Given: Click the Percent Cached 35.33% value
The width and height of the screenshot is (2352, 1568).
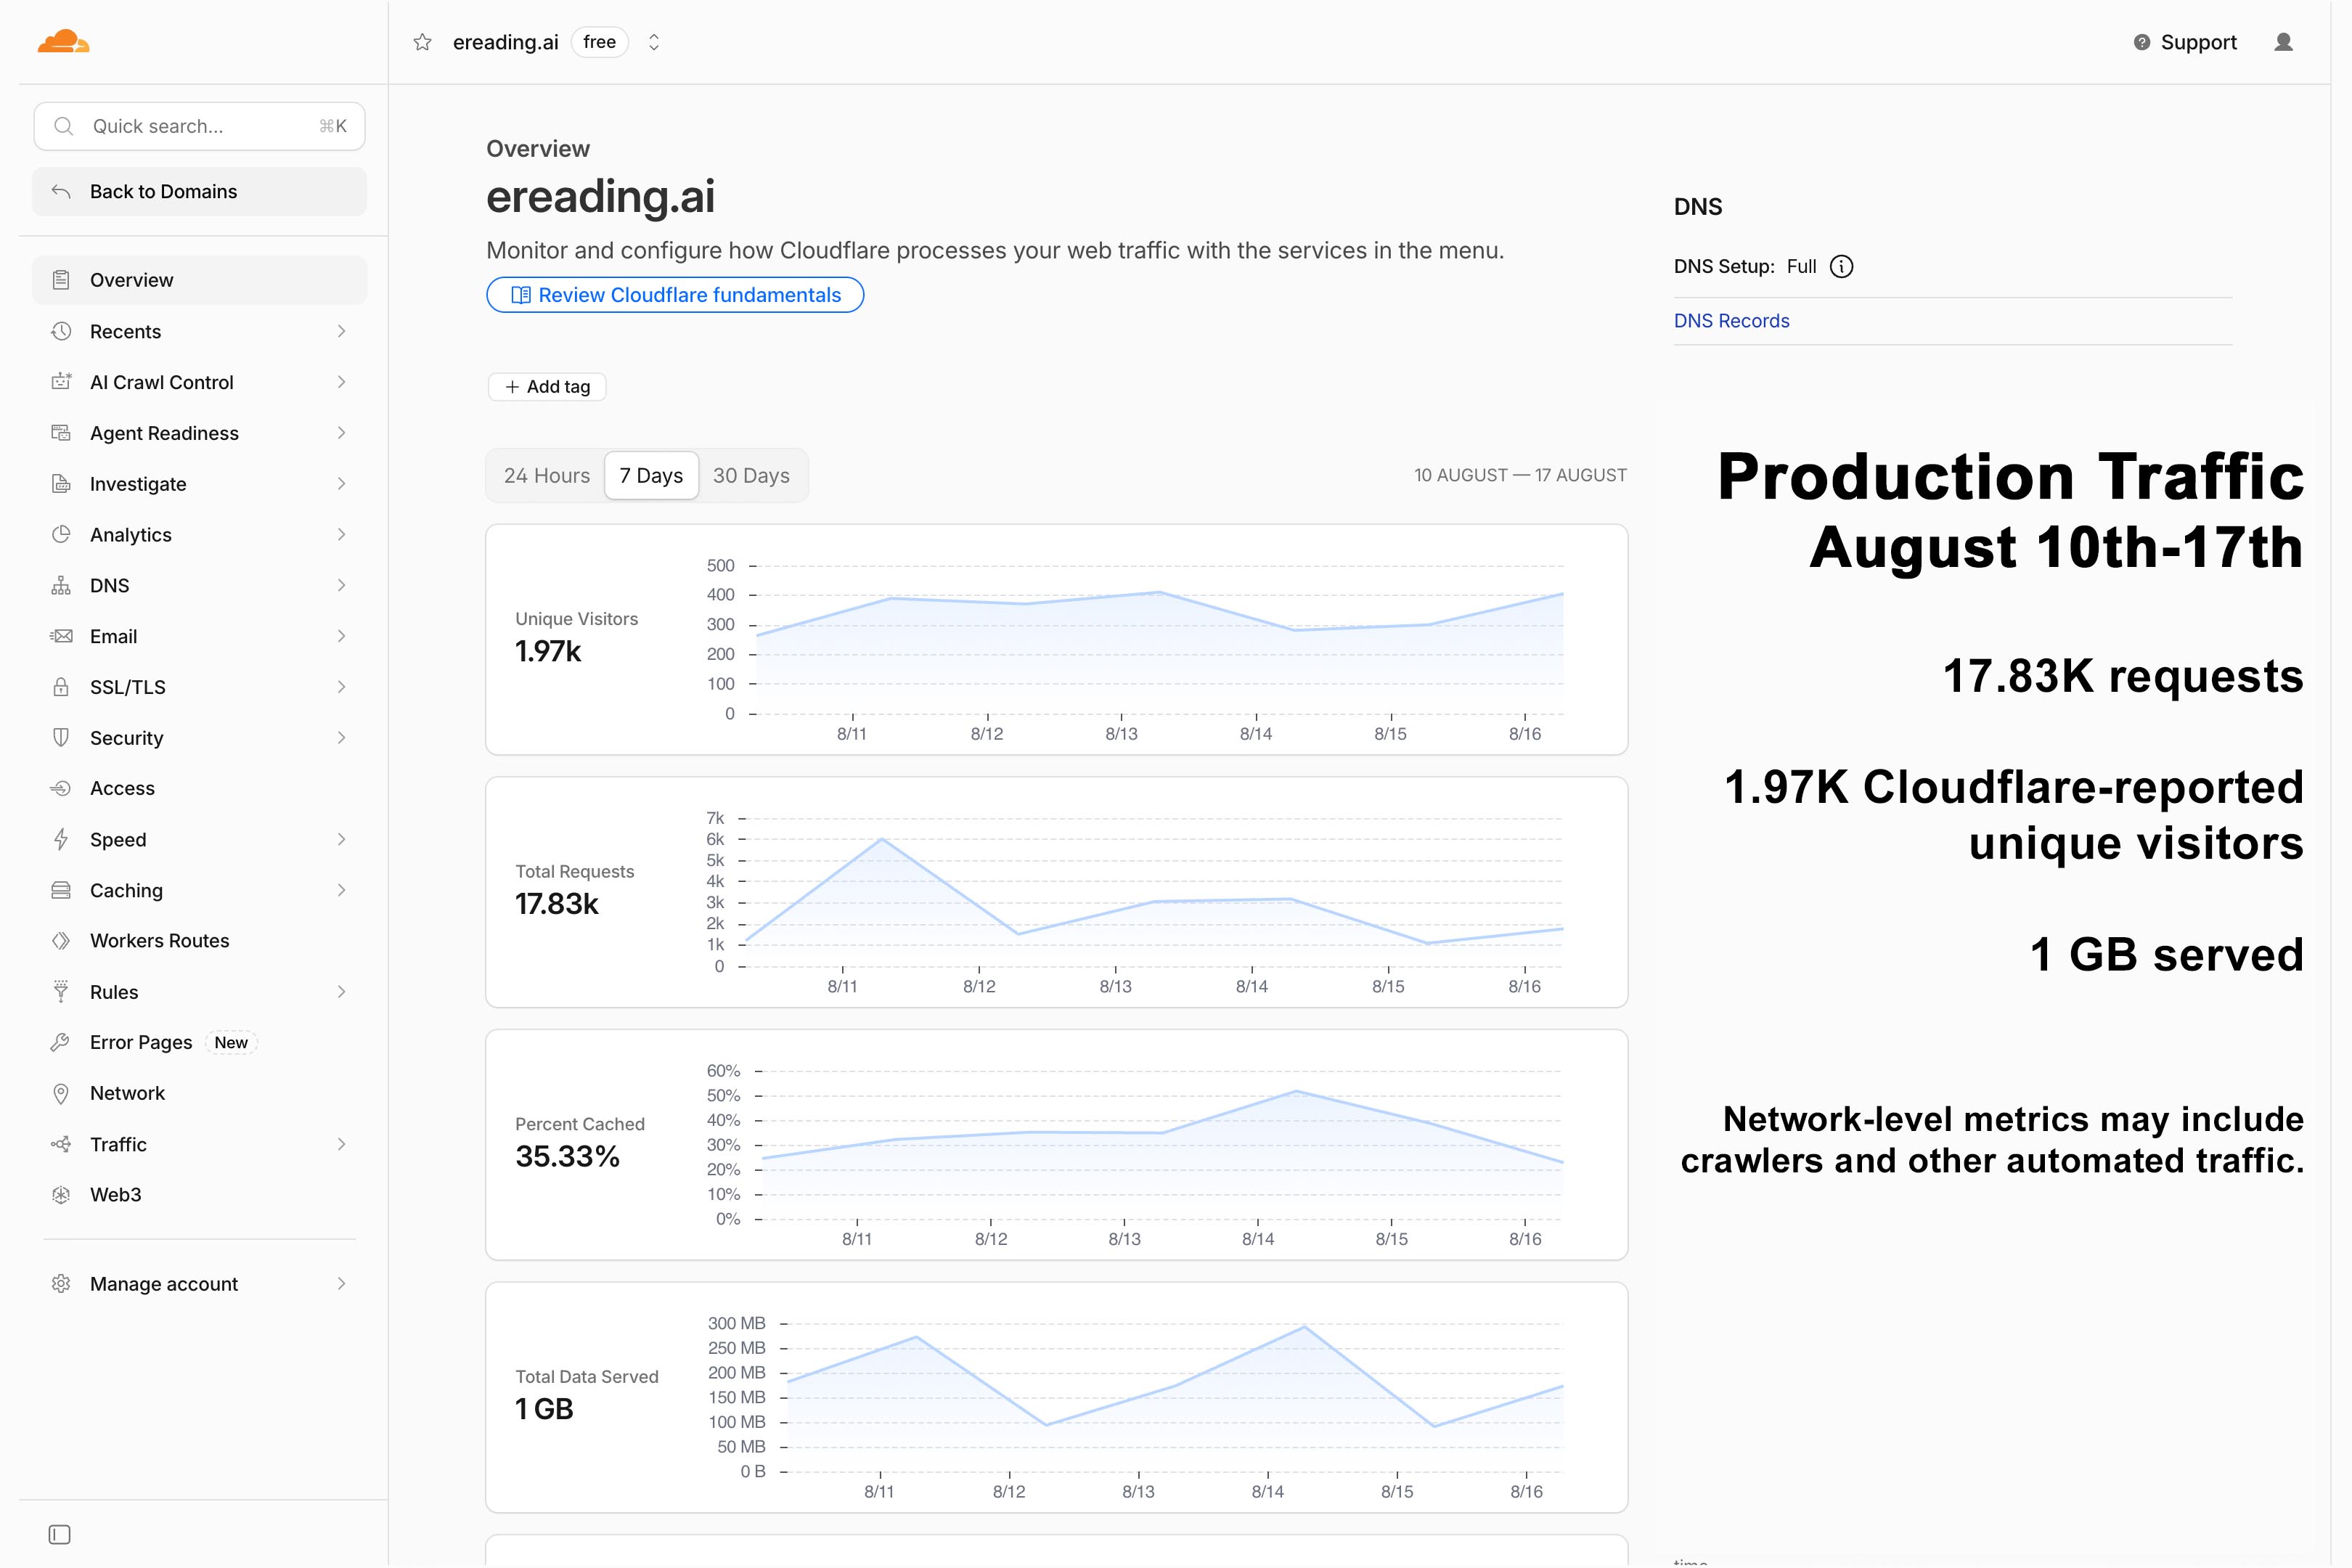Looking at the screenshot, I should pos(567,1157).
